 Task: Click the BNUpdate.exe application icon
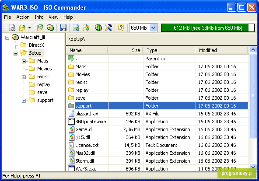tap(71, 122)
